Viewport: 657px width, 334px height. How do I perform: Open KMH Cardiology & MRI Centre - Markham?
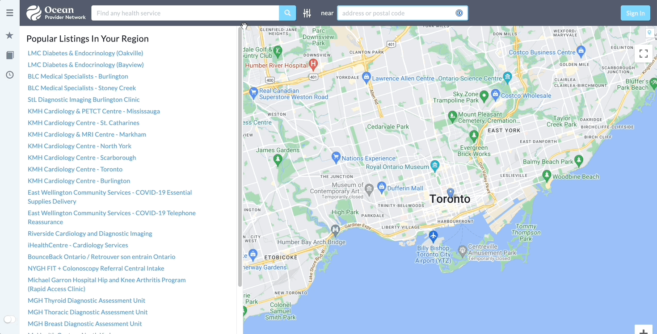coord(87,134)
